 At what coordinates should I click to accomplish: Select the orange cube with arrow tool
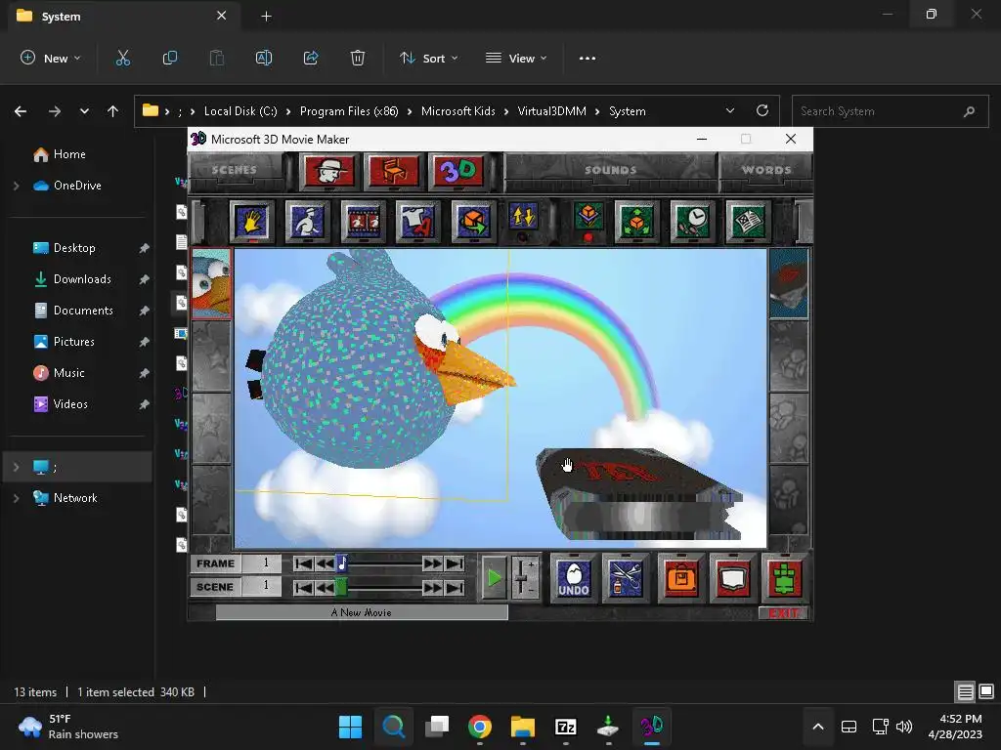(x=472, y=222)
